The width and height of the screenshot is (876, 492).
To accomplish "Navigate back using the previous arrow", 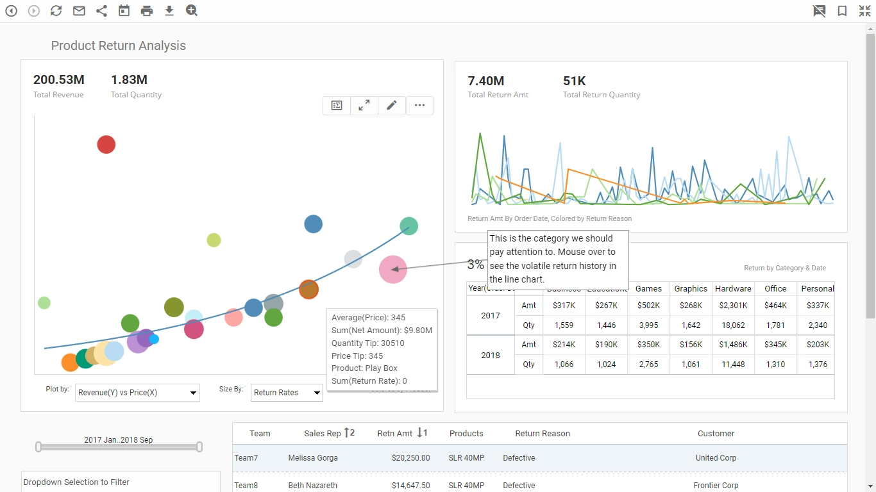I will 11,10.
